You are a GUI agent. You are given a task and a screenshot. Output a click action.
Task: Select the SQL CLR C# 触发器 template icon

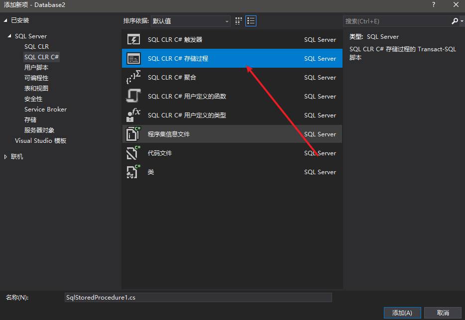[x=133, y=40]
